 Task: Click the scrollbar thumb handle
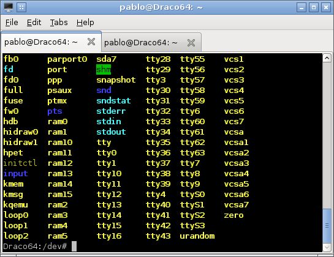coord(327,226)
